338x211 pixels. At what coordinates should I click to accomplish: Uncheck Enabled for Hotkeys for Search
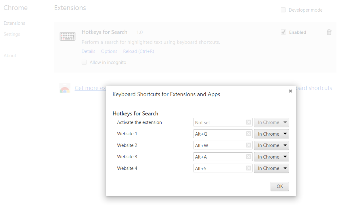click(x=283, y=32)
